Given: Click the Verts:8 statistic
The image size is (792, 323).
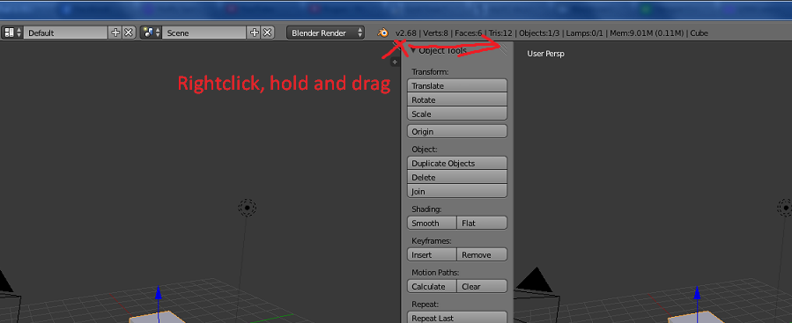Looking at the screenshot, I should (x=435, y=33).
